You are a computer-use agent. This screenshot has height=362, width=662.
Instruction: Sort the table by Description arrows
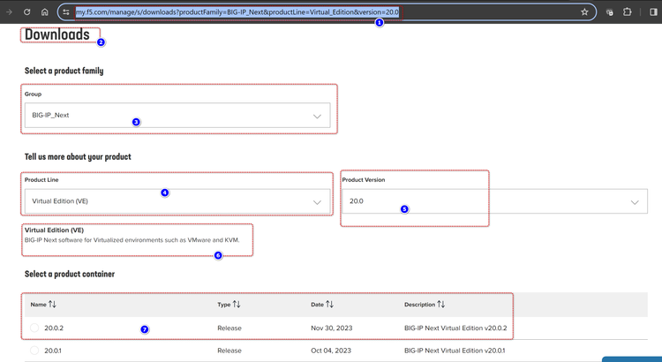point(440,304)
